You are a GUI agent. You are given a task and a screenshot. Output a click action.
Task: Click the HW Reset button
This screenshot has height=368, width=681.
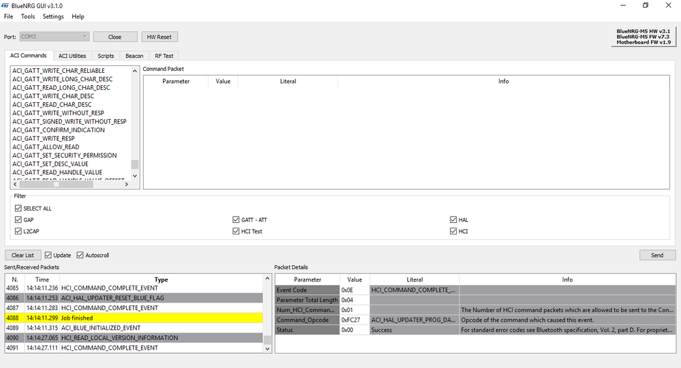click(x=159, y=37)
